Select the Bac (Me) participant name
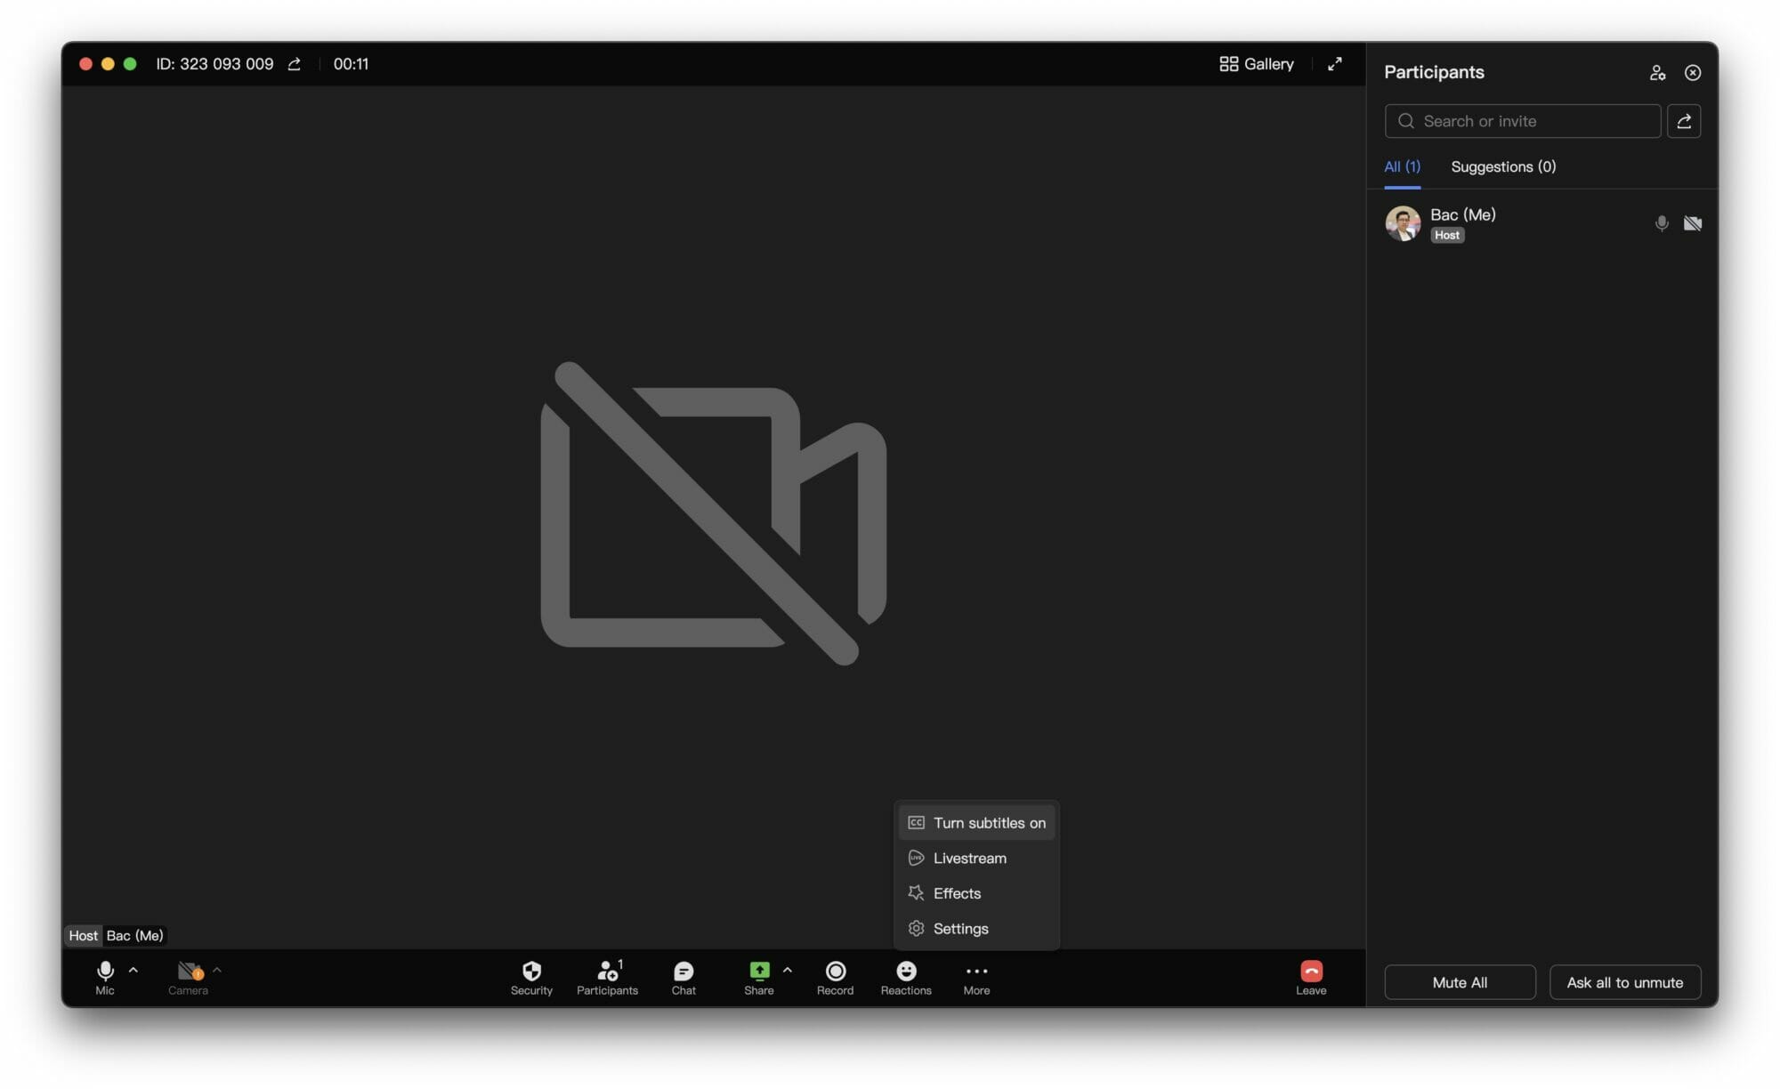The height and width of the screenshot is (1089, 1780). point(1462,214)
